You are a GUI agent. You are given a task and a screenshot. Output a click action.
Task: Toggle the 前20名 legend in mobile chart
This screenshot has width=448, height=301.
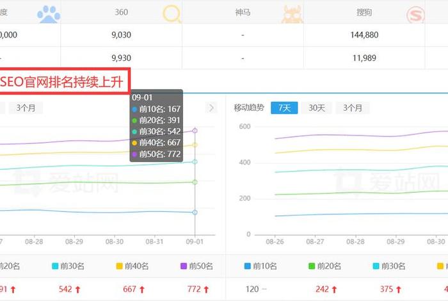pyautogui.click(x=325, y=266)
